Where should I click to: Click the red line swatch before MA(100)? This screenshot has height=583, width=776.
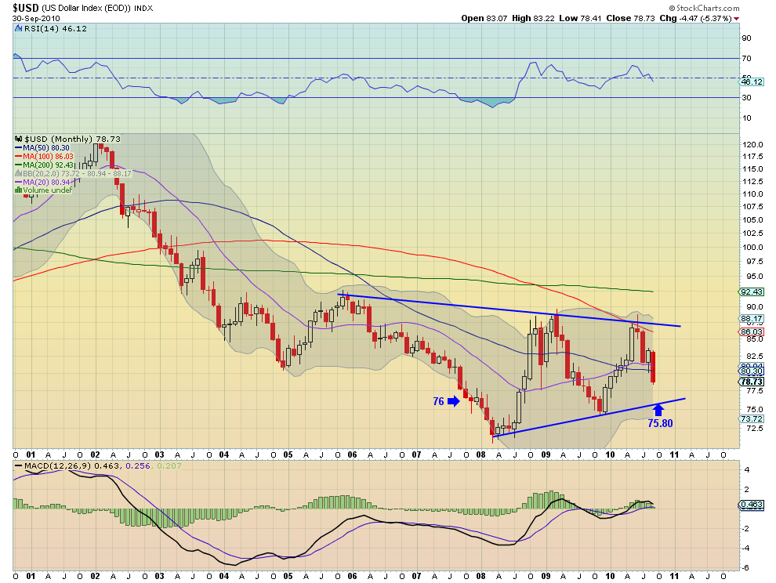tap(18, 157)
